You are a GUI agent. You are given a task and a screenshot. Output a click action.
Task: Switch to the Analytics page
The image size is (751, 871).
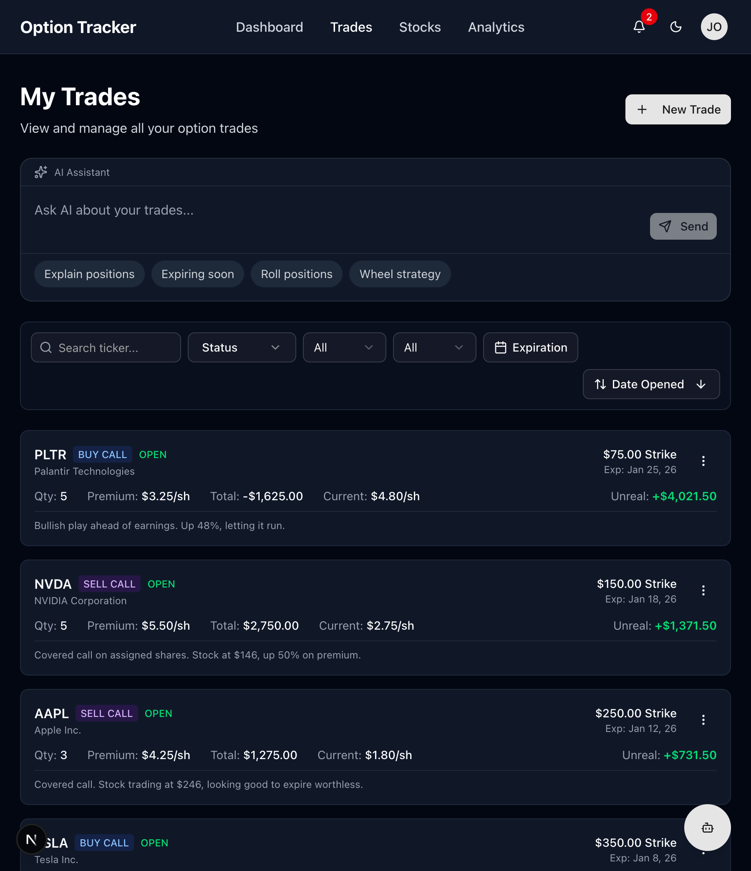point(496,27)
